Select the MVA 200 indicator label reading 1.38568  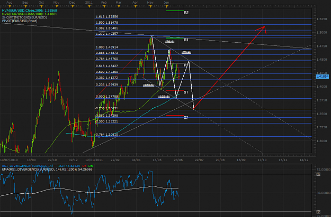point(29,11)
